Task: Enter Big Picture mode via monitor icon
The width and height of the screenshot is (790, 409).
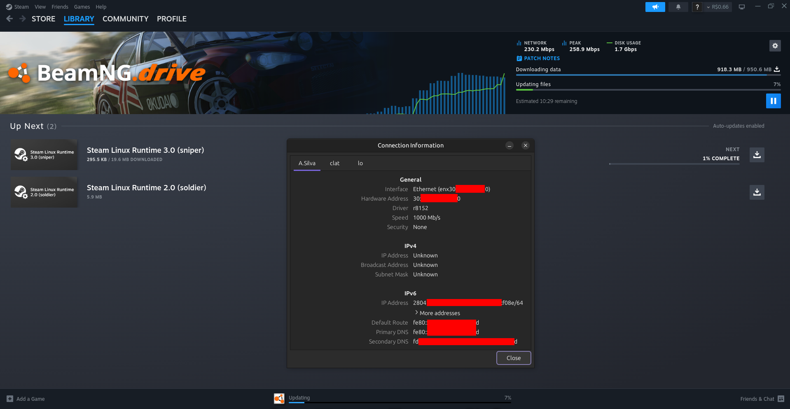Action: pyautogui.click(x=742, y=7)
